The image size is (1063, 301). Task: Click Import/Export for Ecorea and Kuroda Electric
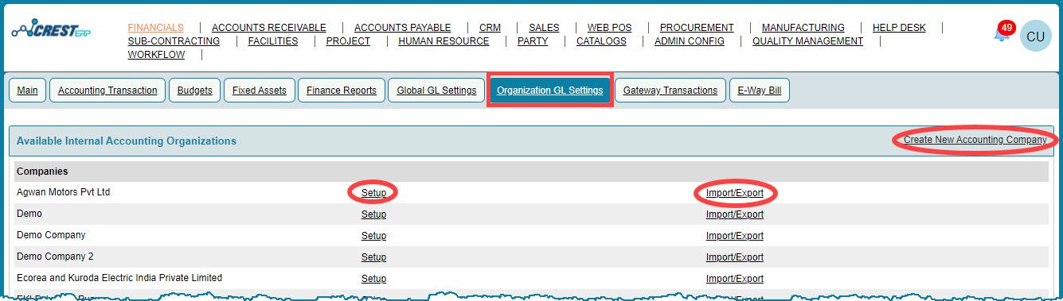point(734,279)
